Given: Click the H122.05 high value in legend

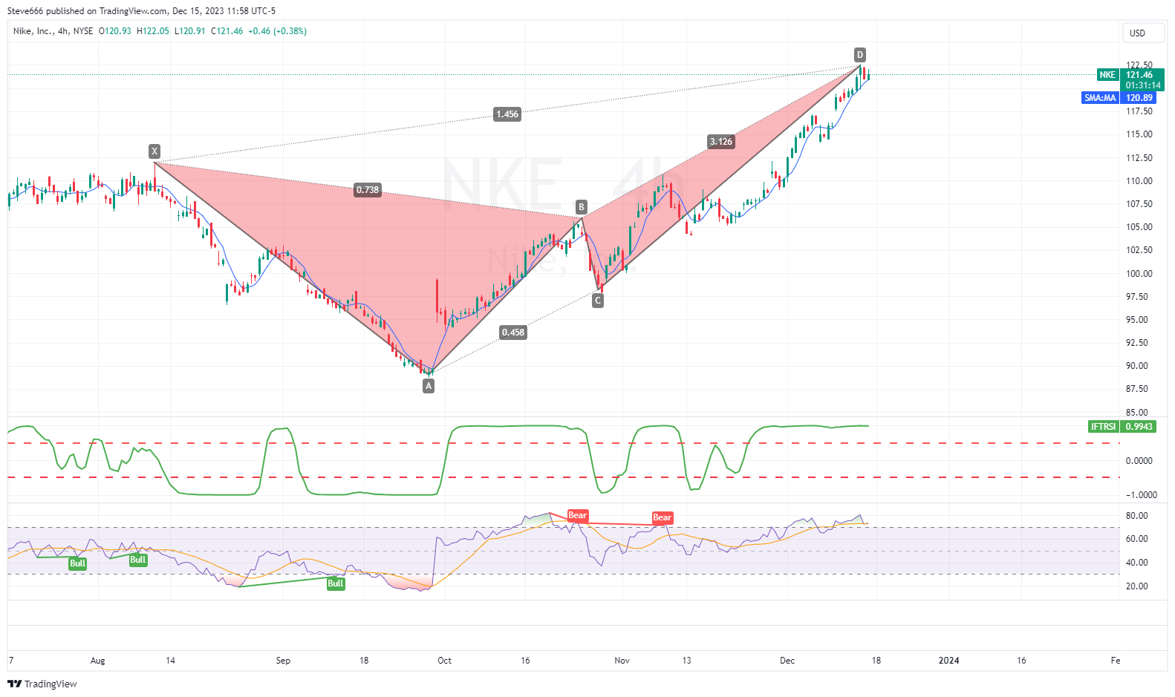Looking at the screenshot, I should tap(153, 31).
